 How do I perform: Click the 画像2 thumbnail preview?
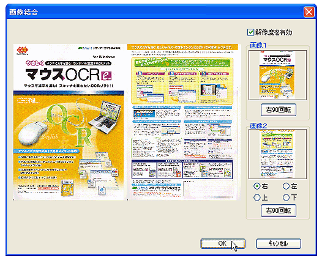[x=278, y=154]
